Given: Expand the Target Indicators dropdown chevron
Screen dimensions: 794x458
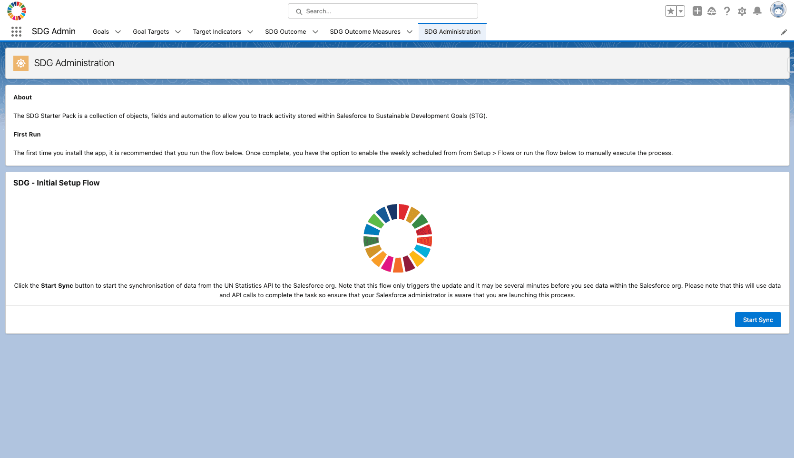Looking at the screenshot, I should (x=250, y=32).
